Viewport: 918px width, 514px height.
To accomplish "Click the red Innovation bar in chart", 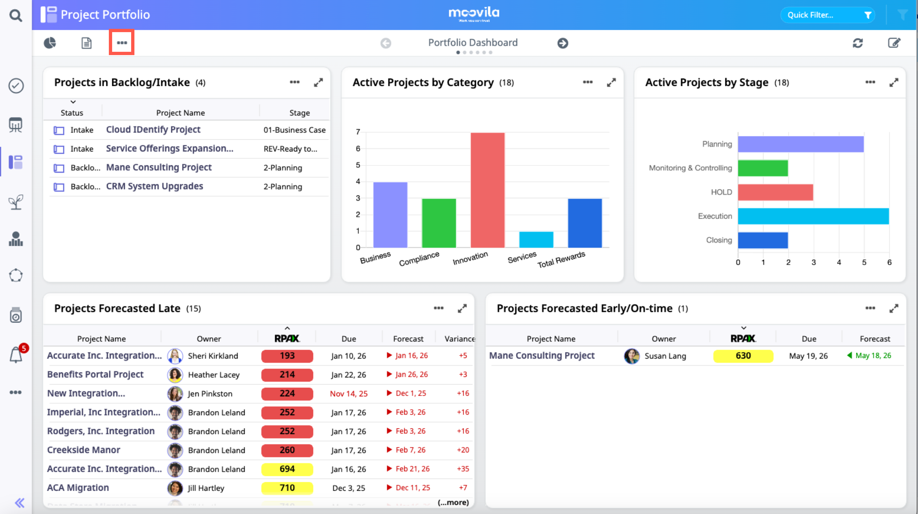I will pos(487,190).
